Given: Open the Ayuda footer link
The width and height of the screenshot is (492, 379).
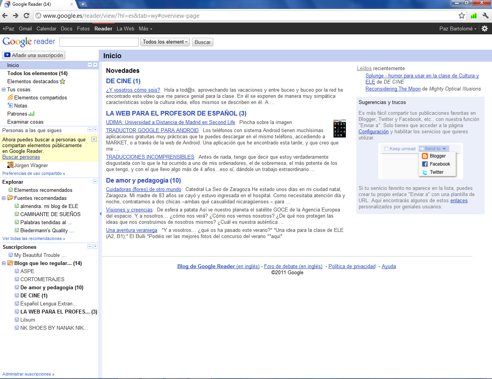Looking at the screenshot, I should [x=389, y=266].
